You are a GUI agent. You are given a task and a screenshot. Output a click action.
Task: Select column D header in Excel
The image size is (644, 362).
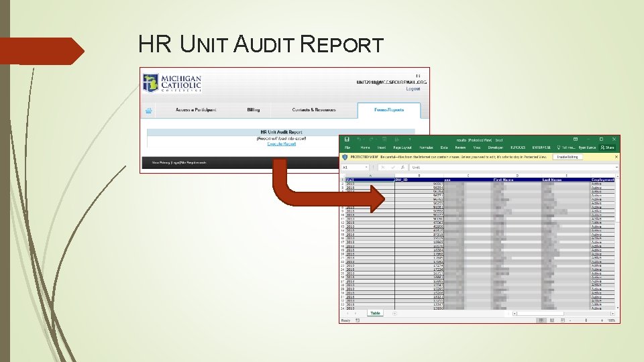click(517, 176)
